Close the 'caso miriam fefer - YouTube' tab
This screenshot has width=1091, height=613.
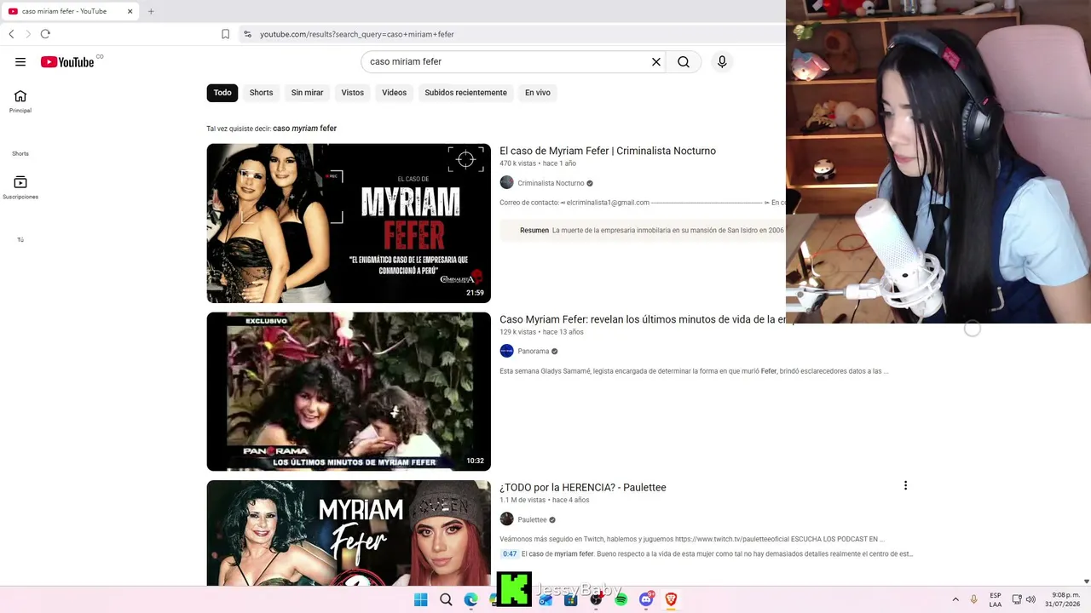pyautogui.click(x=130, y=11)
